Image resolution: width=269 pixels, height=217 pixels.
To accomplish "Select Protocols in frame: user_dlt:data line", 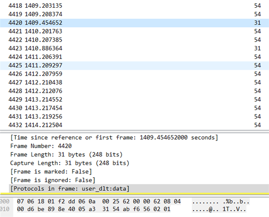I will [x=139, y=189].
